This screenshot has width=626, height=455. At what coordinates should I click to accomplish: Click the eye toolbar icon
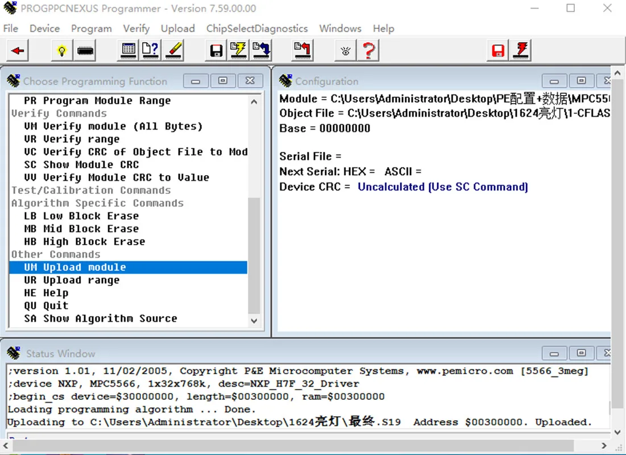(x=346, y=51)
